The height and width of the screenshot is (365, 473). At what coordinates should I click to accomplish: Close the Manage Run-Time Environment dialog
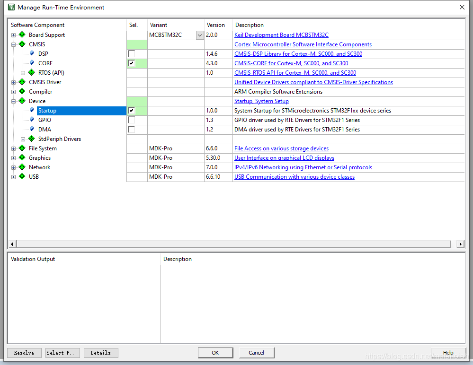462,7
